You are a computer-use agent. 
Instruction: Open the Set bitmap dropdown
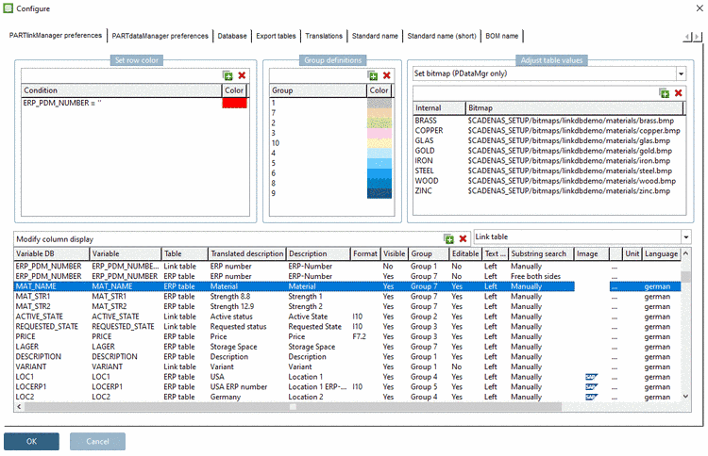[680, 73]
